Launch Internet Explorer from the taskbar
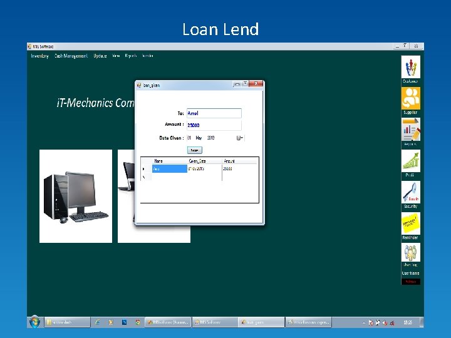This screenshot has height=338, width=451. [98, 322]
